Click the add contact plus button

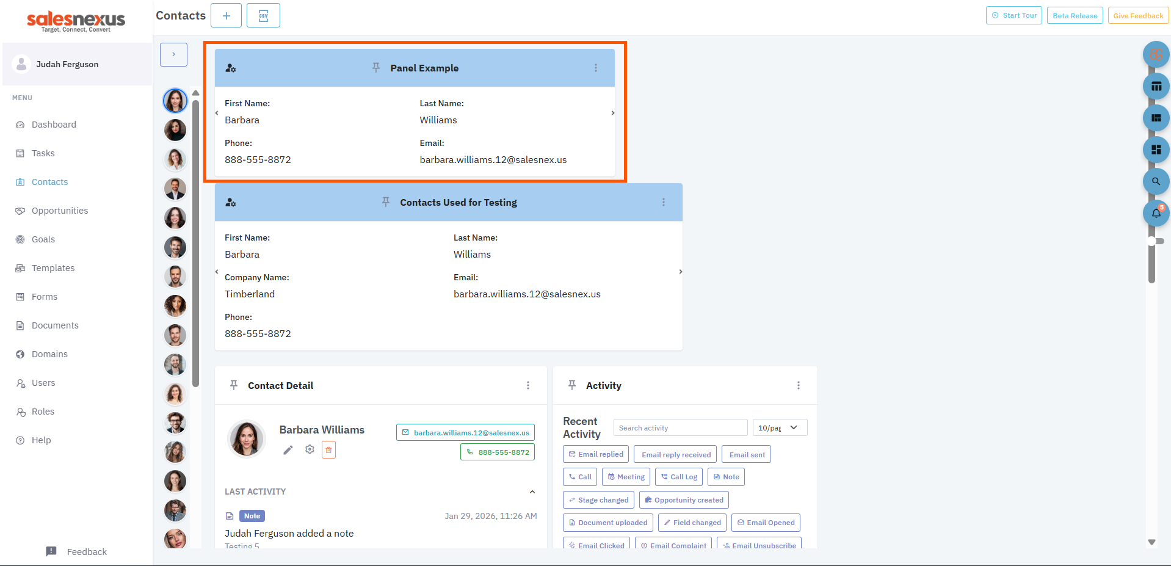tap(226, 15)
